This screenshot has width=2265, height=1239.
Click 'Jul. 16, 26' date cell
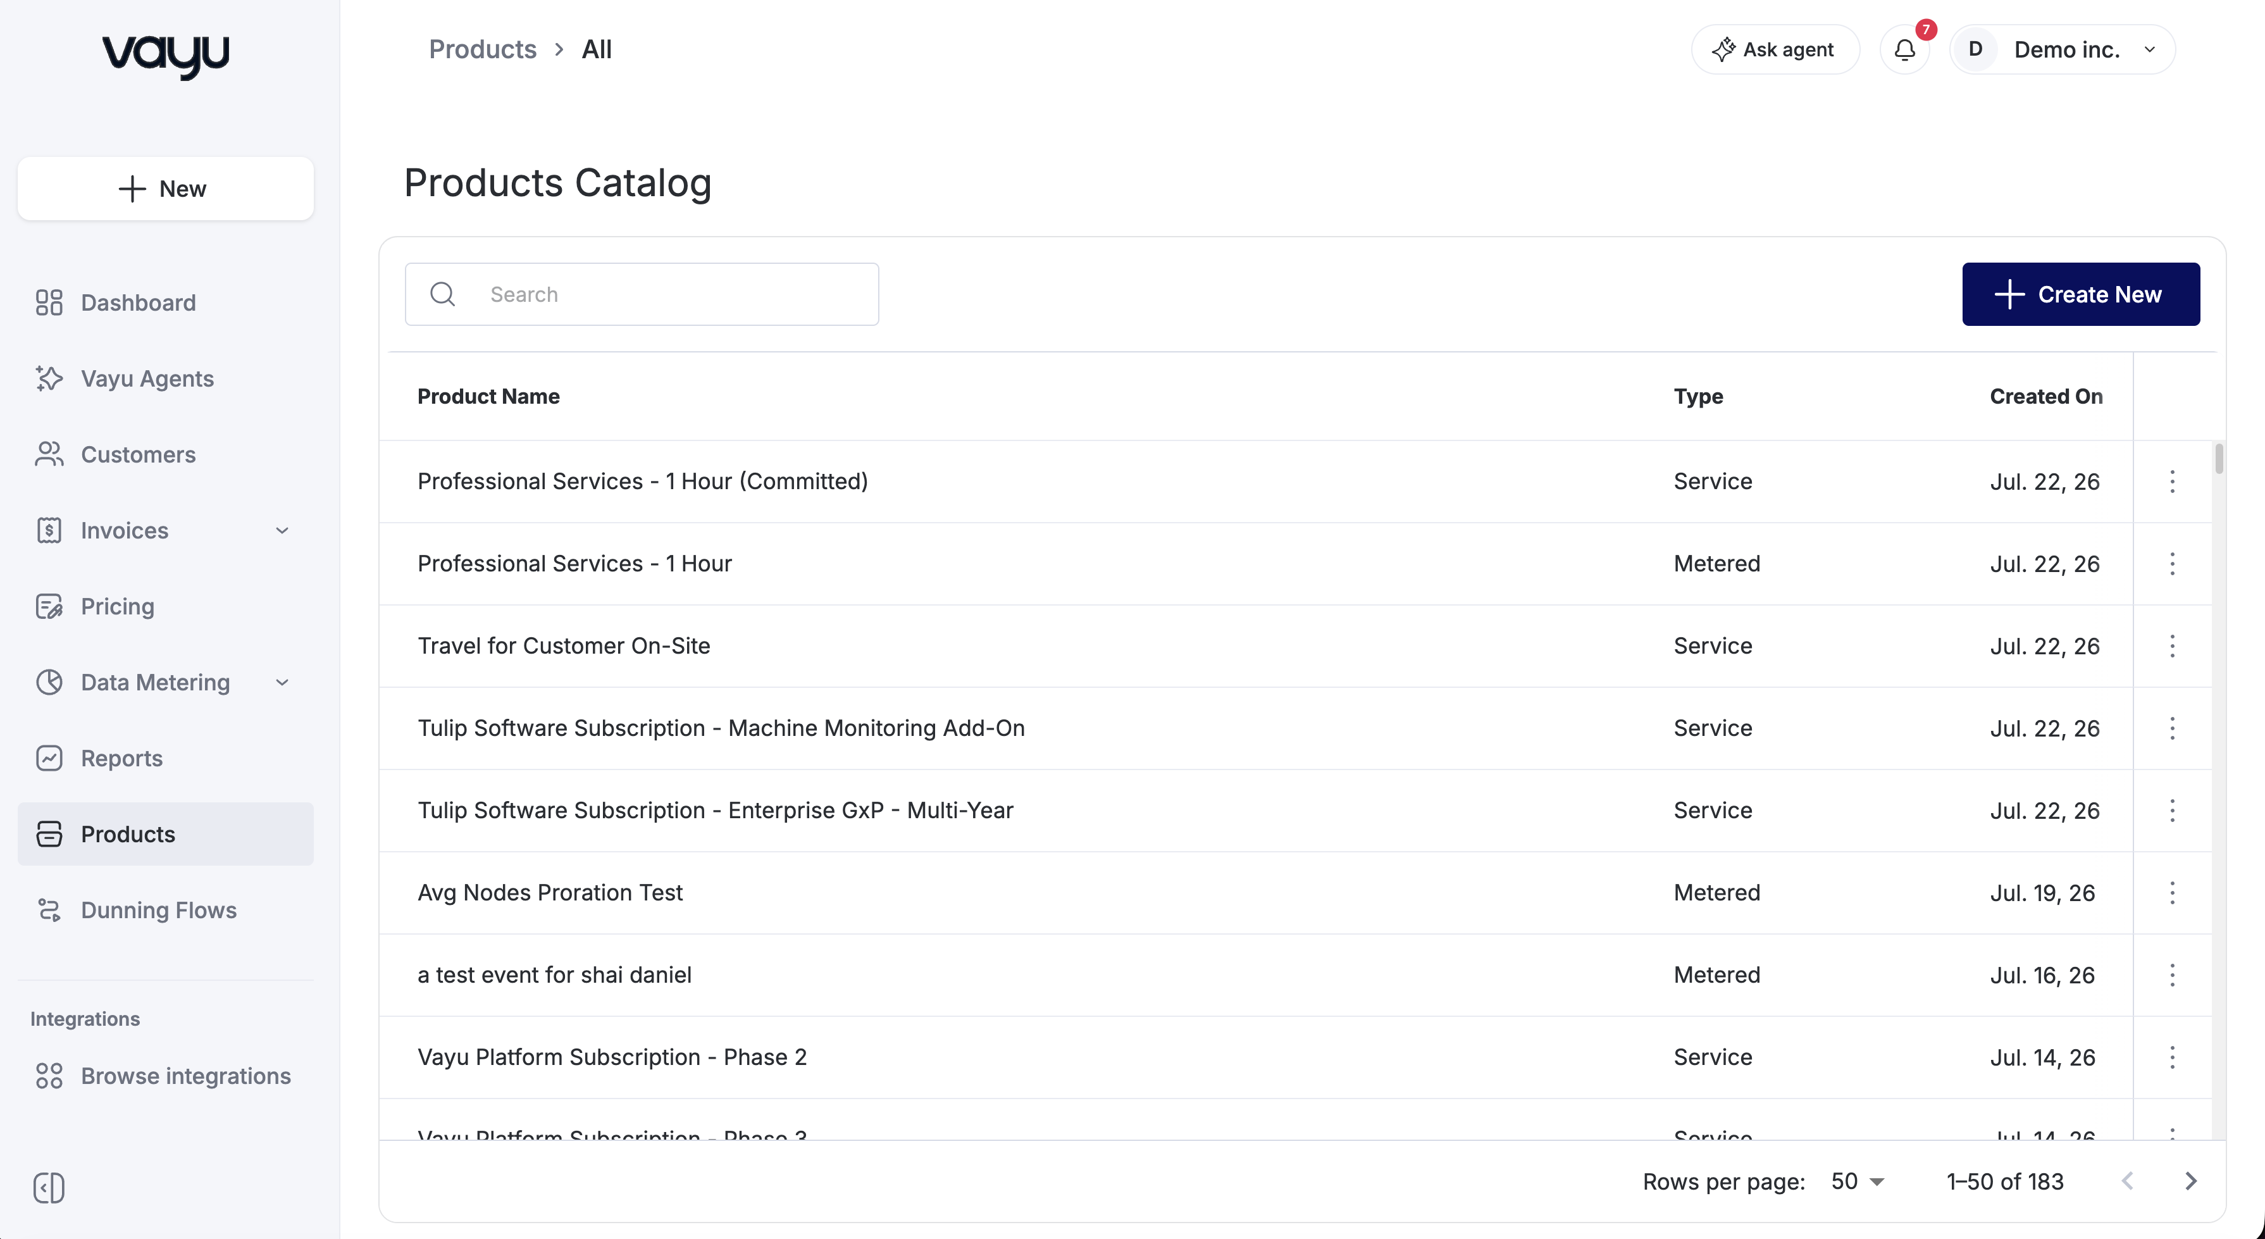tap(2042, 974)
